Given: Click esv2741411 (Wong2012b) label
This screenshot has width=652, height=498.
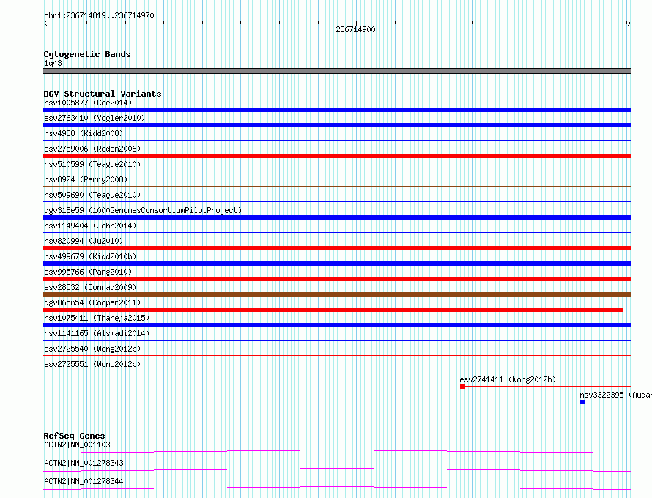Looking at the screenshot, I should pyautogui.click(x=508, y=379).
